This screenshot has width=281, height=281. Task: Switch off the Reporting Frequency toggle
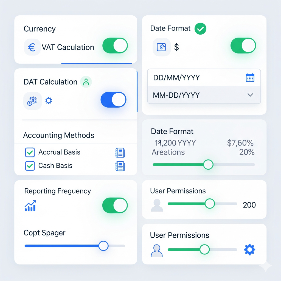click(115, 206)
